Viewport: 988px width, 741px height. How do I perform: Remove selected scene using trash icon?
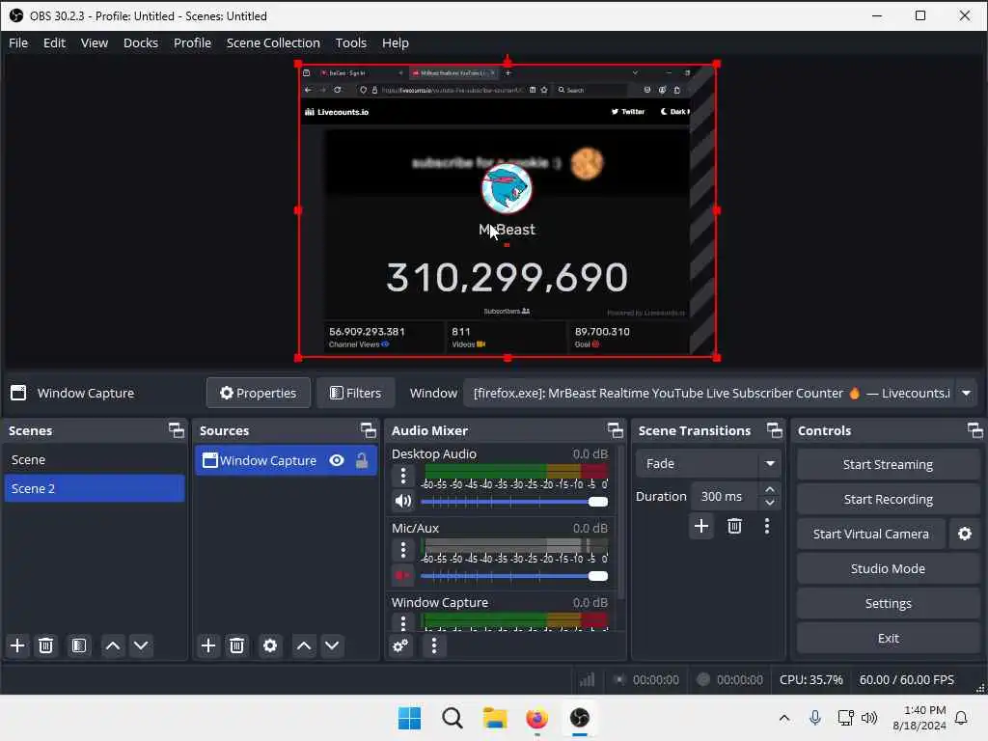click(46, 645)
